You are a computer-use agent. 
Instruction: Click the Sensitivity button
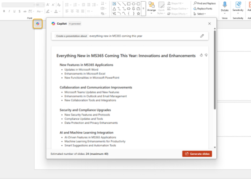pyautogui.click(x=238, y=8)
